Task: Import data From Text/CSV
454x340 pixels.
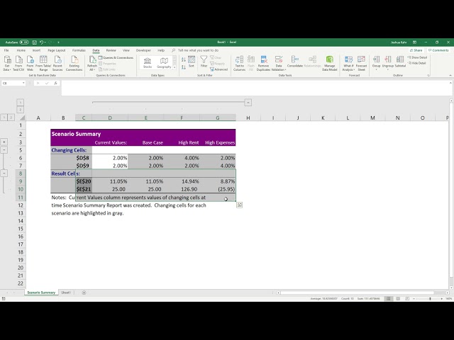Action: (18, 63)
